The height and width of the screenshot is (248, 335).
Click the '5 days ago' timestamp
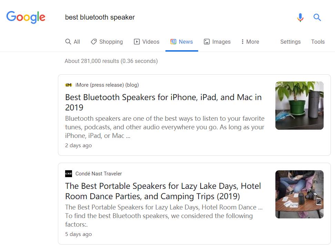tap(79, 234)
